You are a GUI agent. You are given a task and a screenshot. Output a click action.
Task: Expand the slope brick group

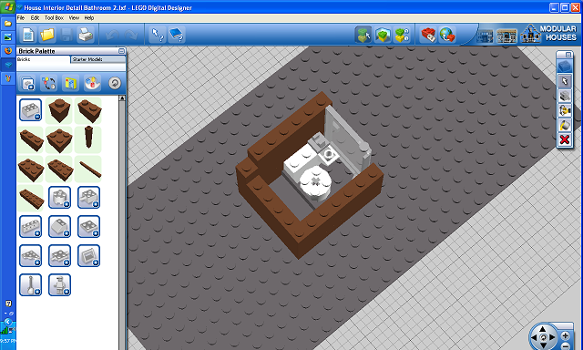(x=59, y=227)
